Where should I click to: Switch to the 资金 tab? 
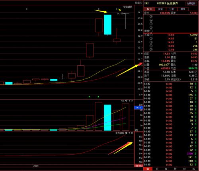click(160, 9)
